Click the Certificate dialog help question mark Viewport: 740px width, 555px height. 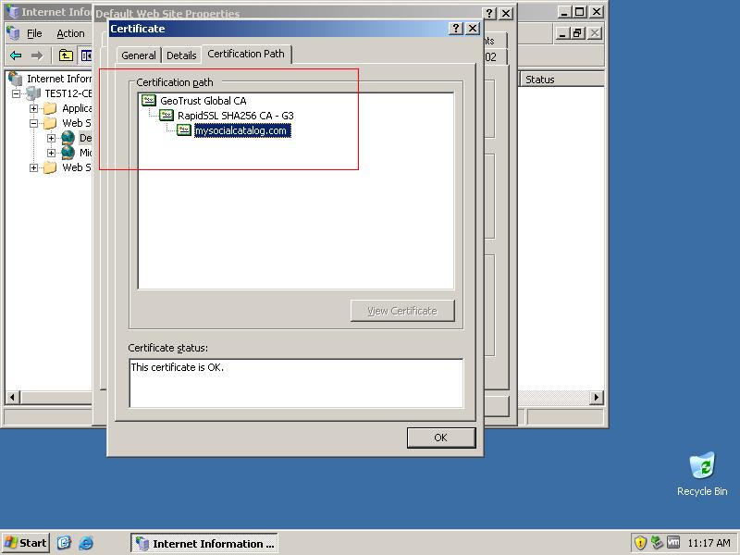click(455, 29)
